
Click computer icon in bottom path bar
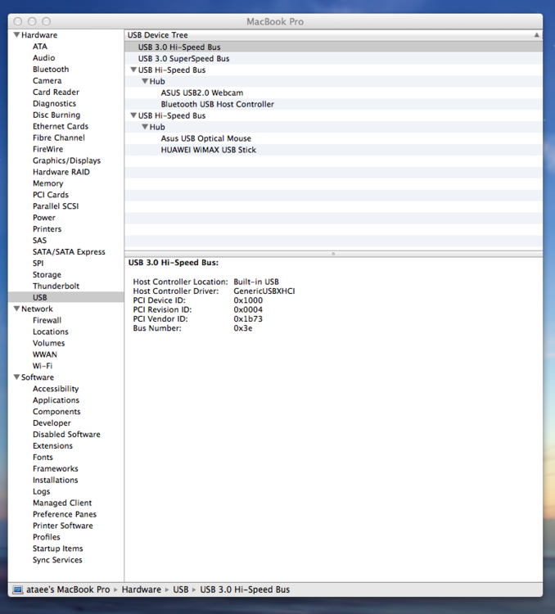18,589
